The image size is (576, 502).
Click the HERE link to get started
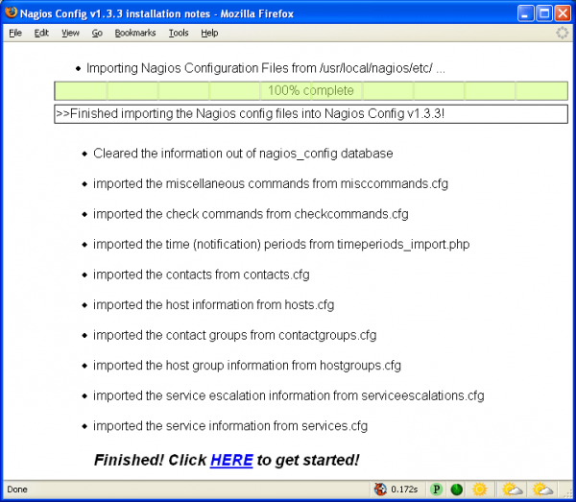(x=231, y=461)
